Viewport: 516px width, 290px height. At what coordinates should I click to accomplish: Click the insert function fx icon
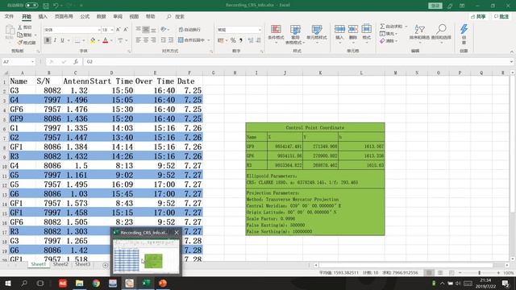click(76, 62)
